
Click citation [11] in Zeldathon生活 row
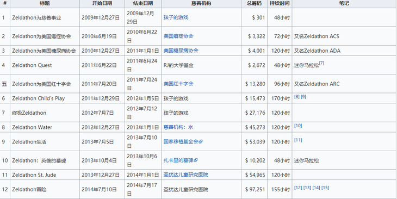pos(298,140)
